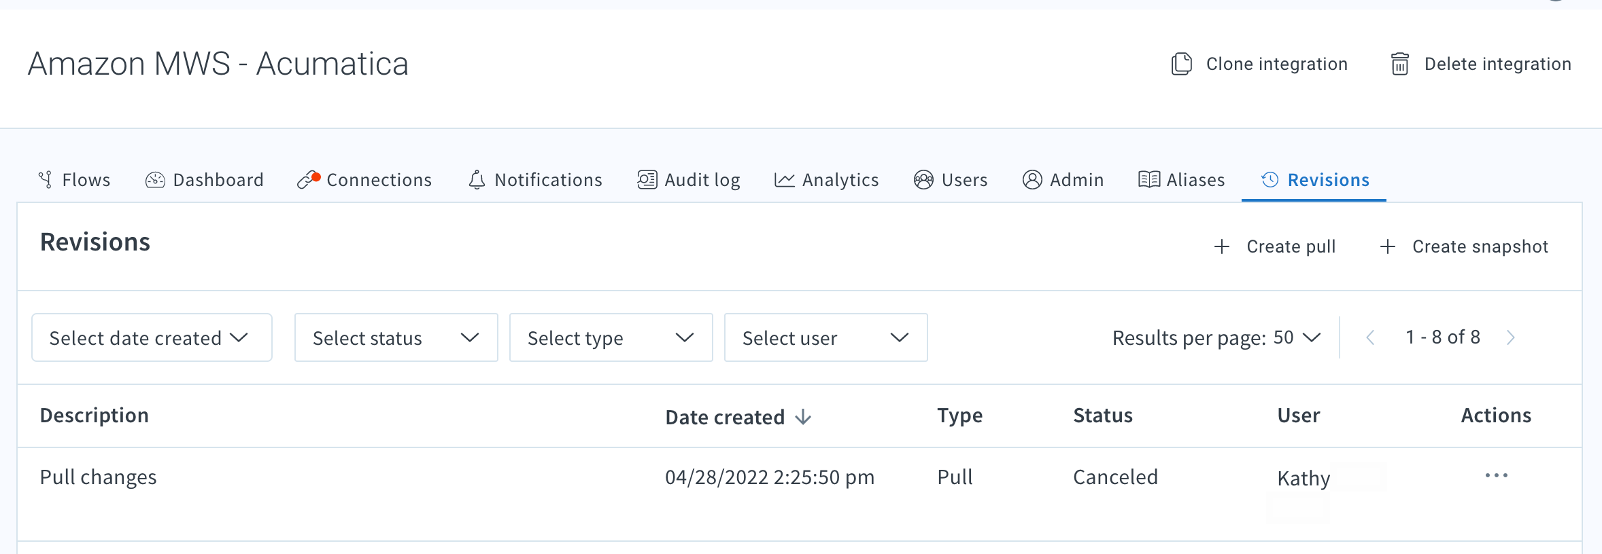The height and width of the screenshot is (554, 1602).
Task: Click the Audit log icon
Action: pyautogui.click(x=647, y=180)
